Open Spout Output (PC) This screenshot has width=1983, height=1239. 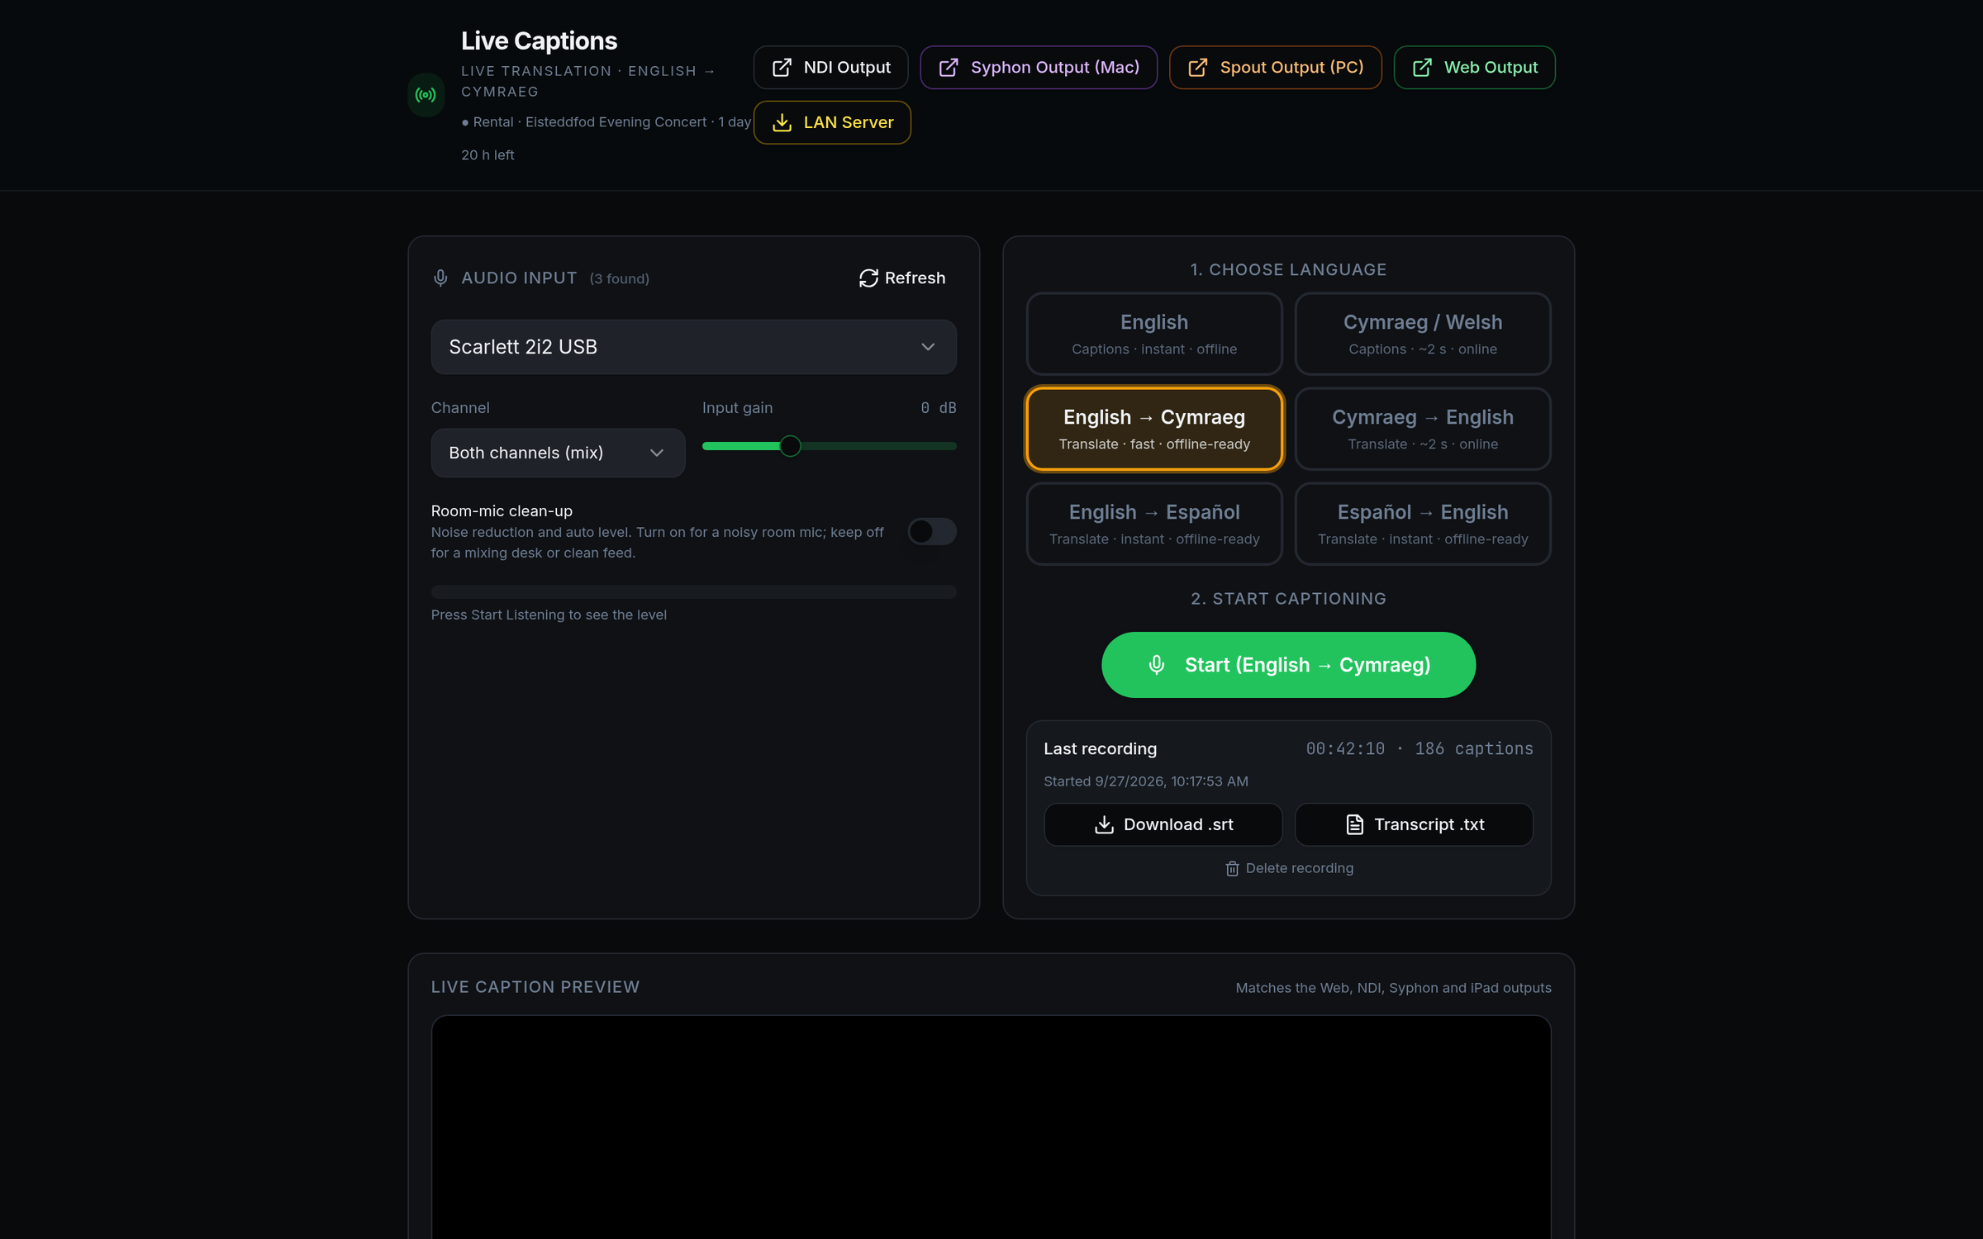1275,68
